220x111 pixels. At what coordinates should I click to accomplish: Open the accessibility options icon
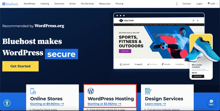[x=7, y=103]
